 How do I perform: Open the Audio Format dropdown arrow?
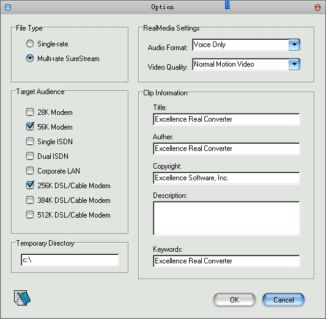tap(294, 45)
